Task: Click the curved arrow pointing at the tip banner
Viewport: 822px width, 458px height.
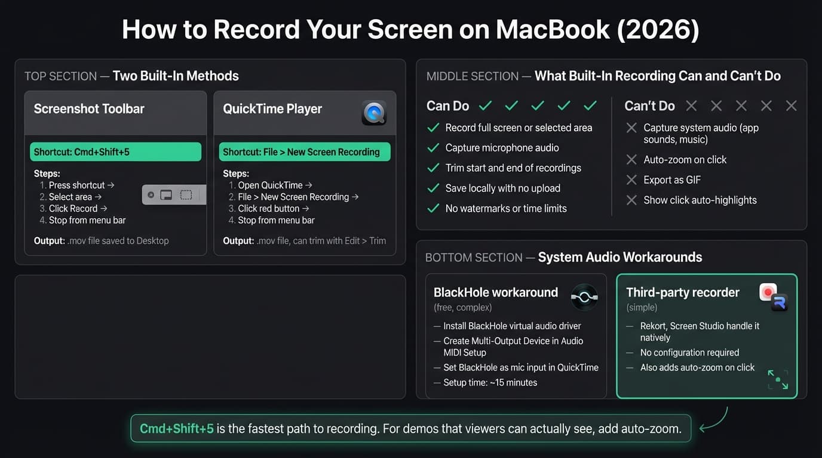Action: [715, 420]
